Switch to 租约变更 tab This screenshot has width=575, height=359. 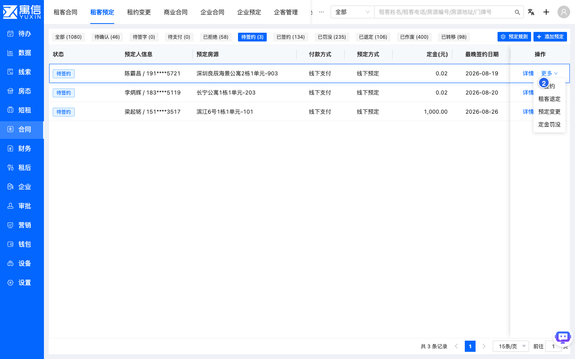coord(139,12)
